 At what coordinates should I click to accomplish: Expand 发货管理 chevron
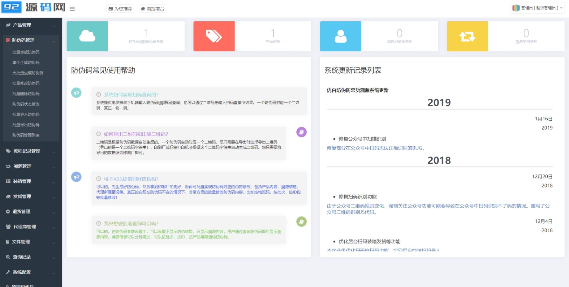pos(54,198)
